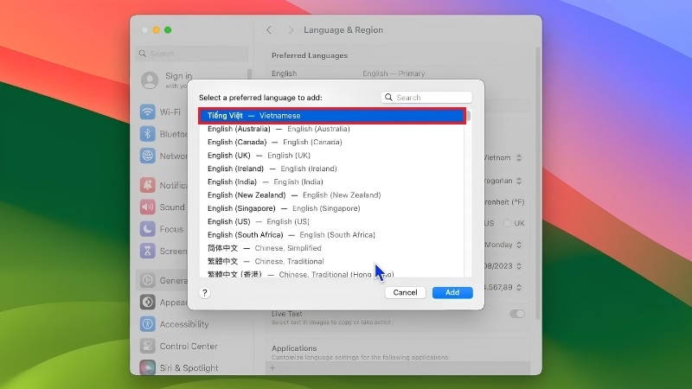The height and width of the screenshot is (389, 692).
Task: Open the Bluetooth settings icon
Action: (147, 134)
